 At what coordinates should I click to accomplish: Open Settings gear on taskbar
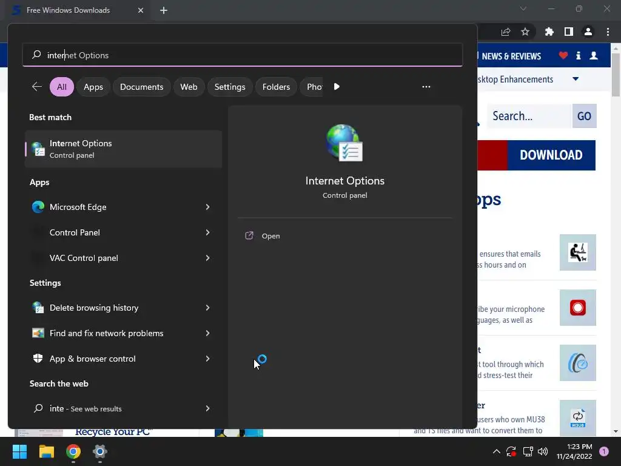(x=100, y=451)
